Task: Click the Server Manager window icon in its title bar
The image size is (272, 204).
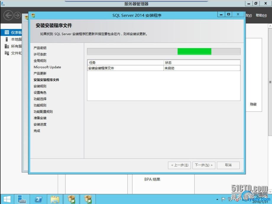Action: 3,4
